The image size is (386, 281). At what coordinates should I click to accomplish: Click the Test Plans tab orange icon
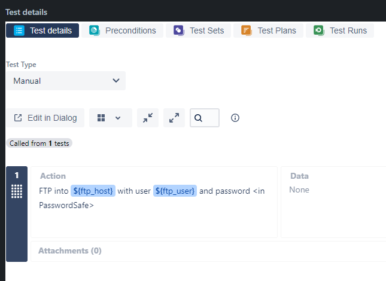pos(247,30)
